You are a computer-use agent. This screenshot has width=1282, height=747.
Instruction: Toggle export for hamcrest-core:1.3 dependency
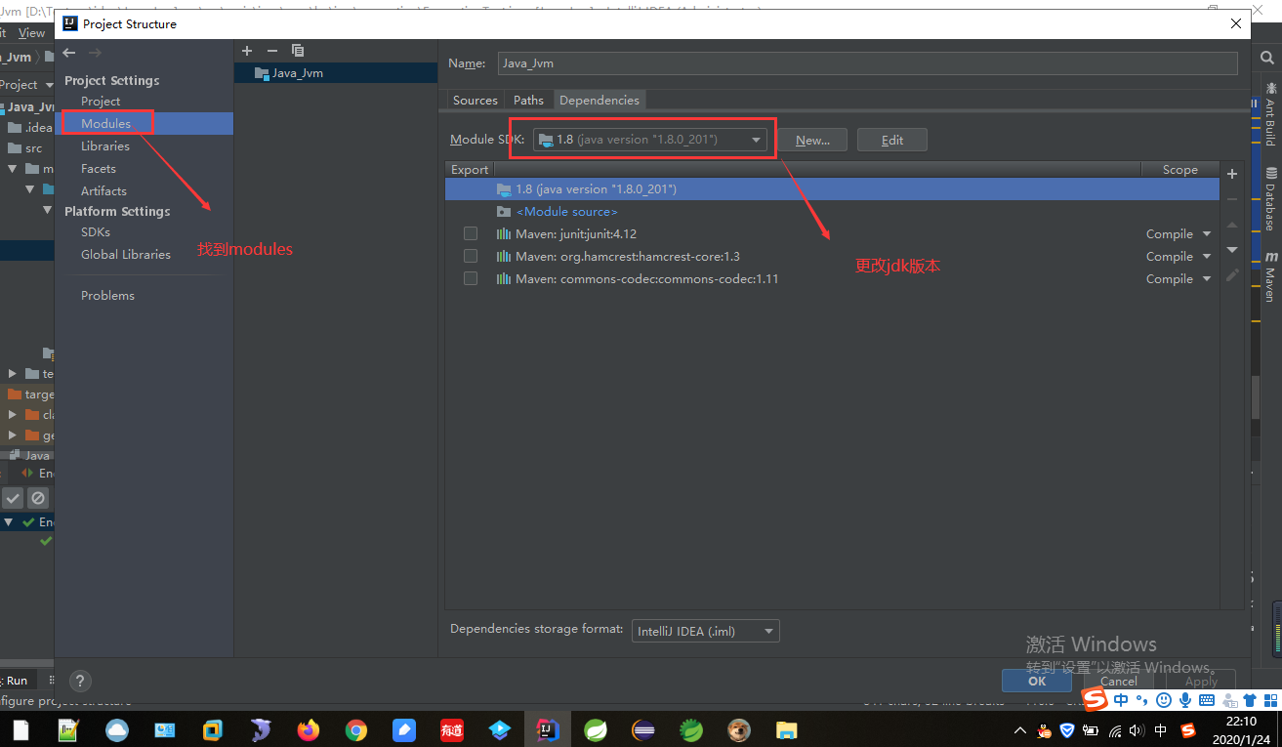(x=471, y=257)
